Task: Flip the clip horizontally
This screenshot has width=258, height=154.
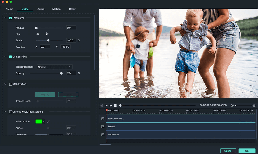Action: (38, 34)
